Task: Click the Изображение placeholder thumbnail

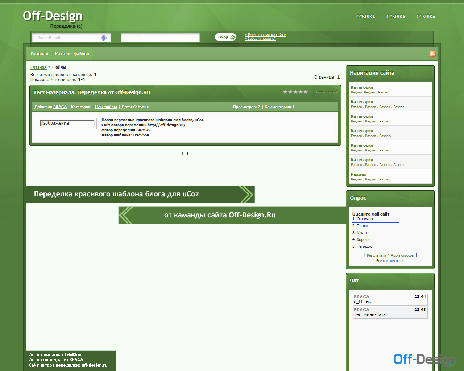Action: click(67, 123)
